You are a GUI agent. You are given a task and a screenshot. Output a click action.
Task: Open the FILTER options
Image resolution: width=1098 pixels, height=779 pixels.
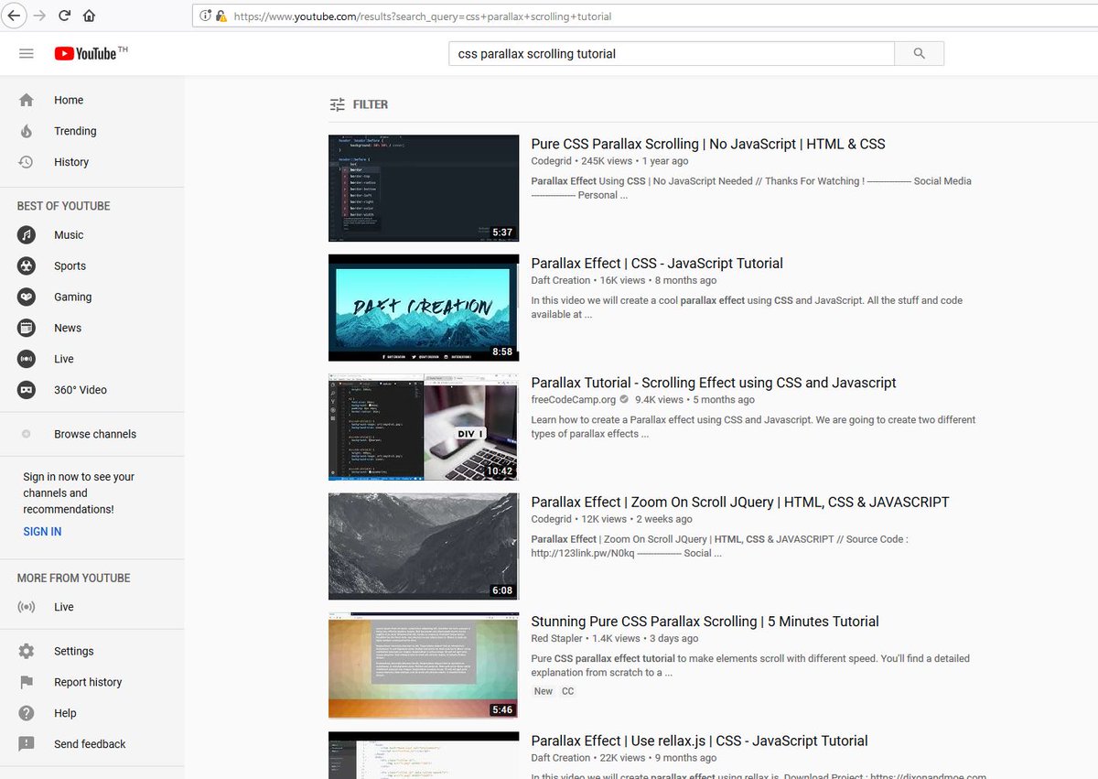pos(359,104)
